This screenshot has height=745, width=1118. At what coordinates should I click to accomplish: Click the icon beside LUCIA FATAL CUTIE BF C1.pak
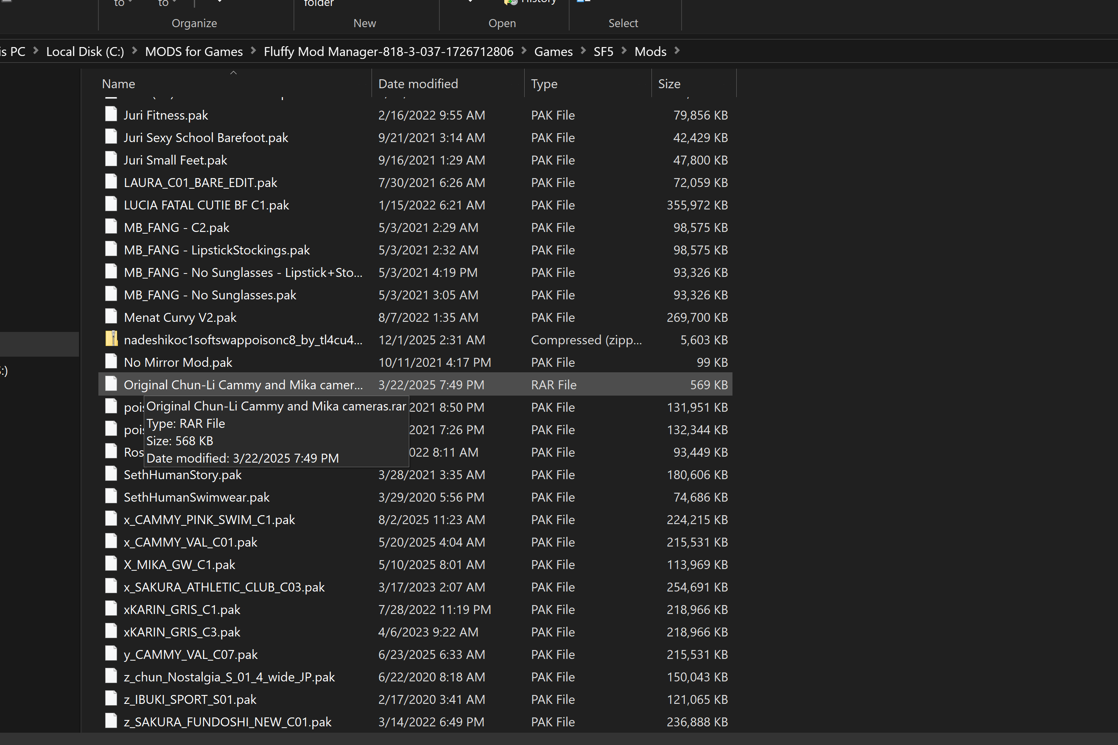tap(111, 204)
